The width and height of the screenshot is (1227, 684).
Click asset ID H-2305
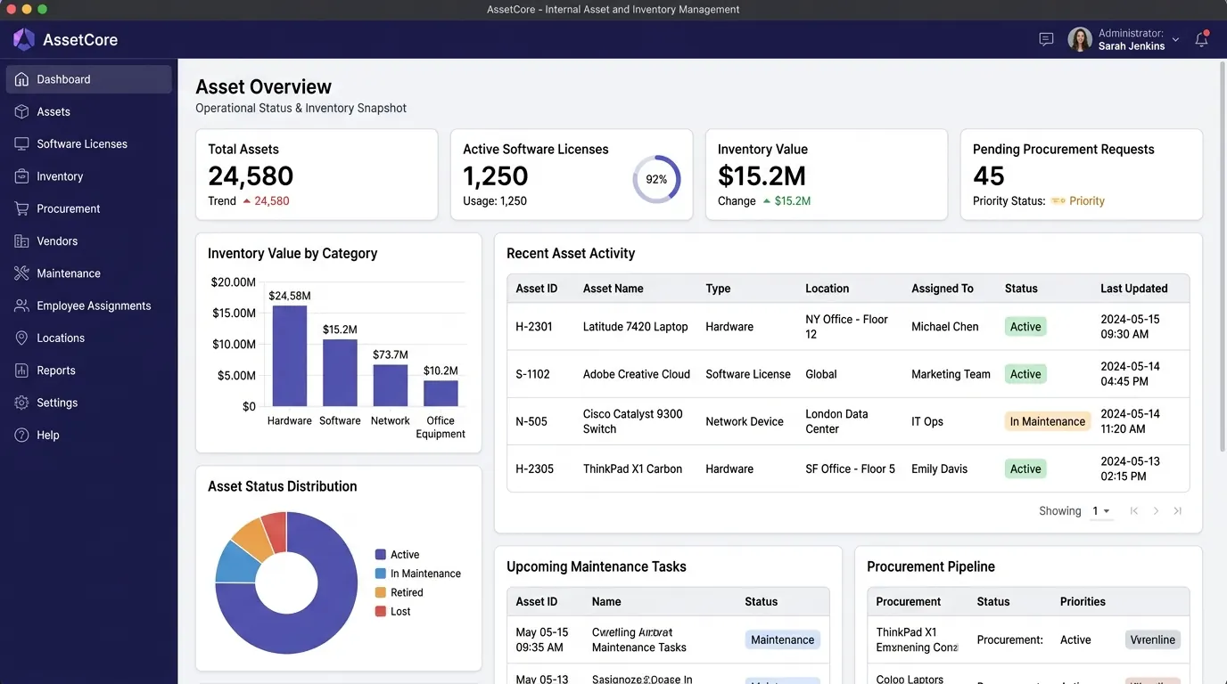[535, 468]
